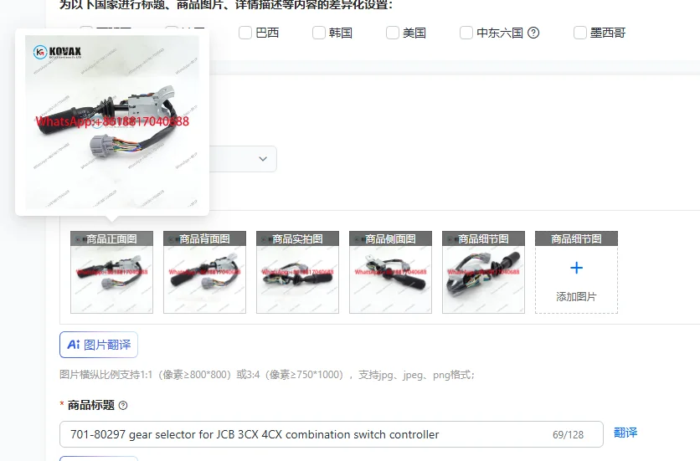Click the plus icon to add image

click(576, 268)
